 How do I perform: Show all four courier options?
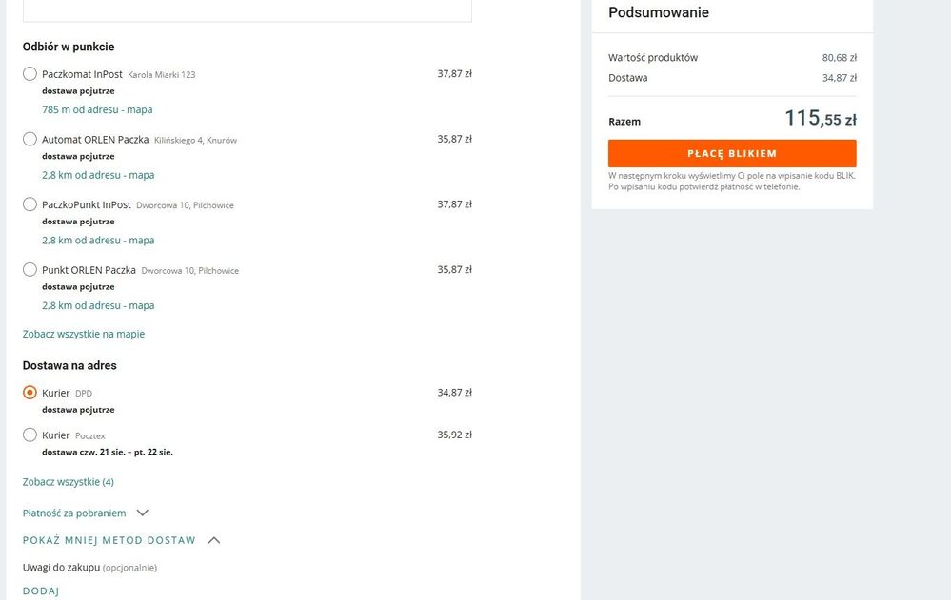69,482
